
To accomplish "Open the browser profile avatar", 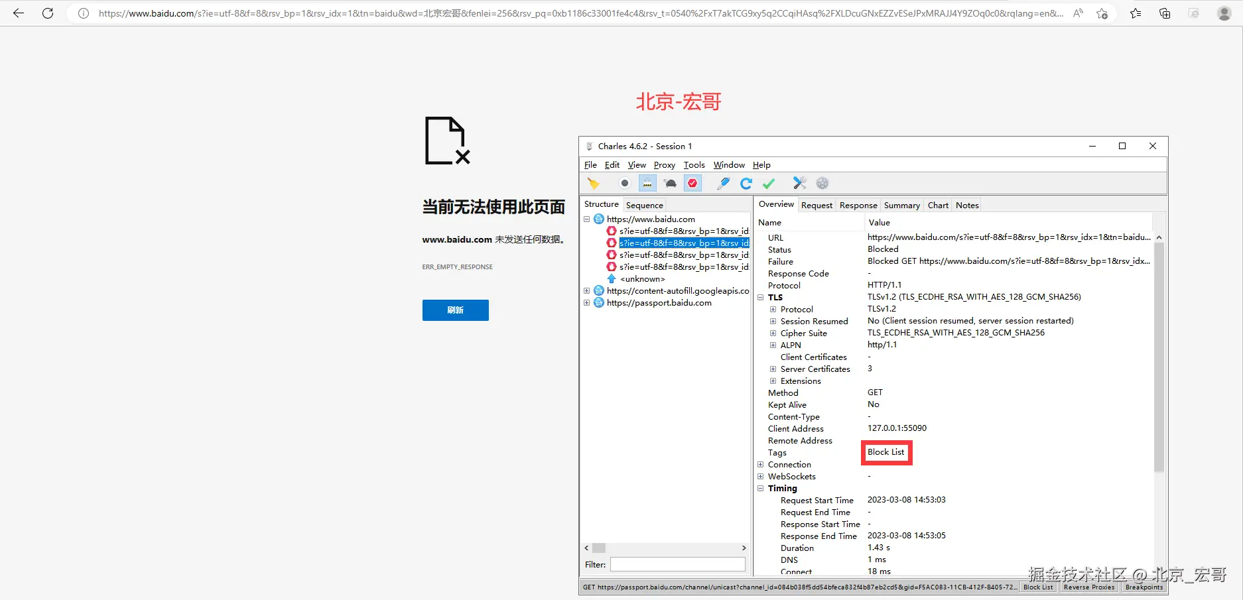I will 1224,13.
